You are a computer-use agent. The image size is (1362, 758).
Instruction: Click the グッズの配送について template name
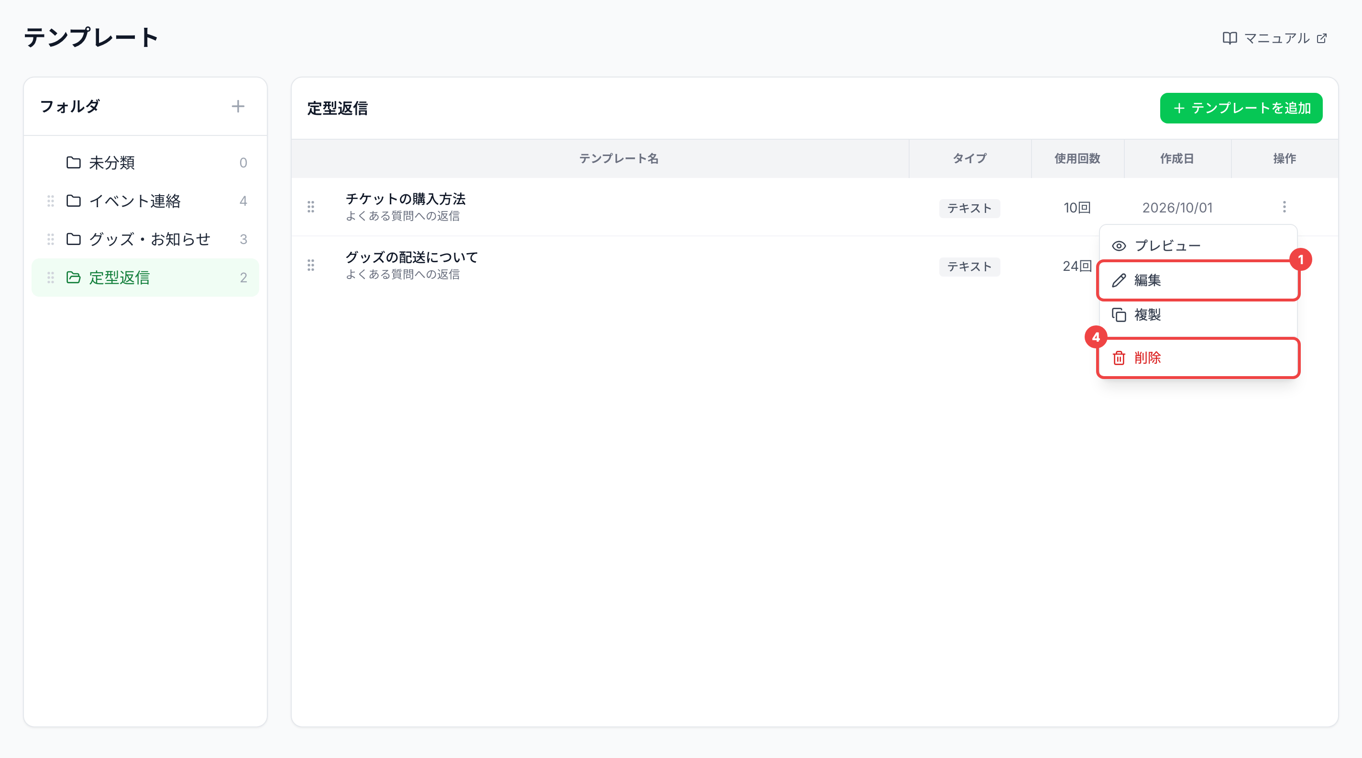pyautogui.click(x=412, y=257)
